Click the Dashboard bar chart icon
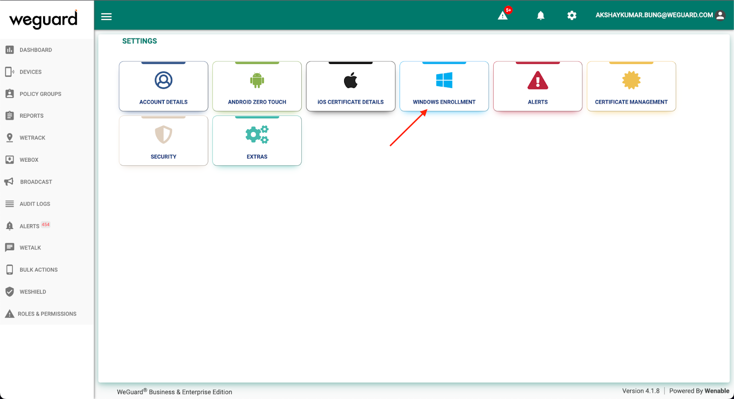734x399 pixels. coord(10,49)
